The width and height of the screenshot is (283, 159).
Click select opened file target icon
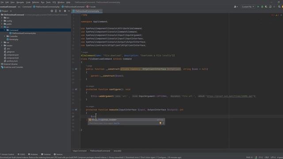click(52, 11)
